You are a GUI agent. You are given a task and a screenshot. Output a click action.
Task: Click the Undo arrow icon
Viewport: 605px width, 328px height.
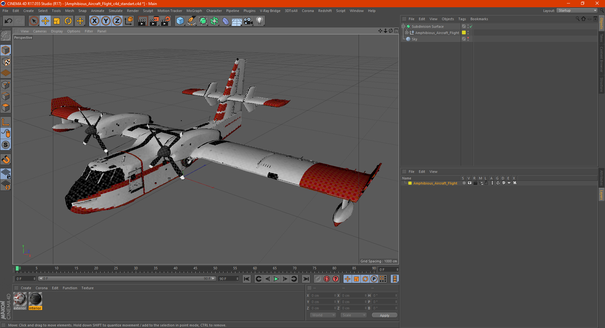coord(9,21)
